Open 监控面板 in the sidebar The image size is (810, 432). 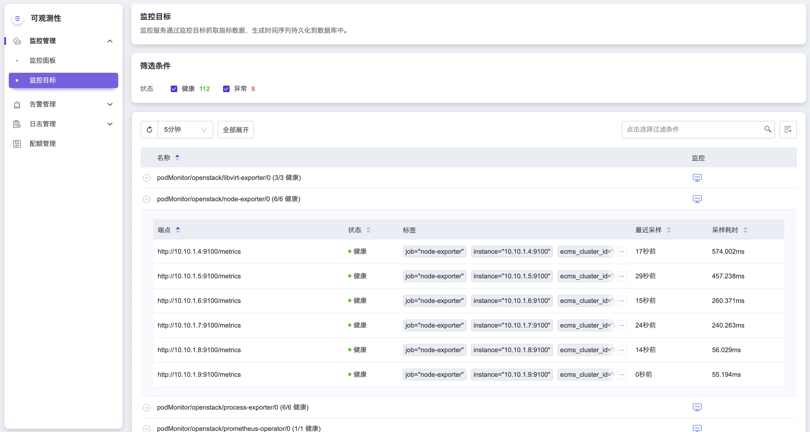pos(43,60)
